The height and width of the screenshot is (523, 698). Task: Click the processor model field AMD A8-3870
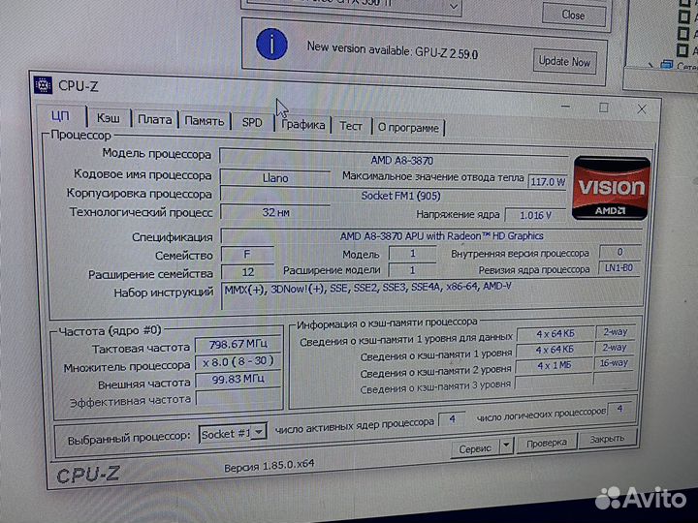(x=394, y=159)
